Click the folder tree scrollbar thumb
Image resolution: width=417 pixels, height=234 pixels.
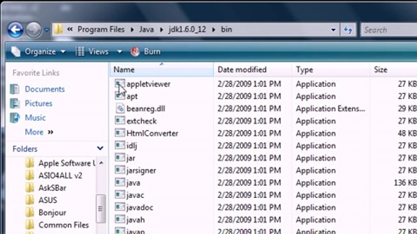click(101, 208)
